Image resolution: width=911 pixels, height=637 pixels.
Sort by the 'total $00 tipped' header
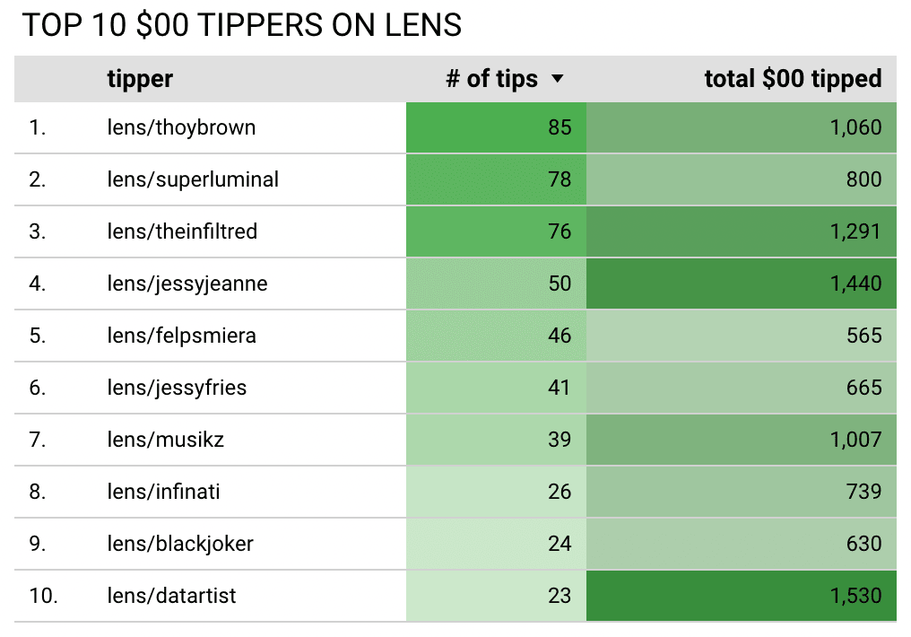[793, 79]
